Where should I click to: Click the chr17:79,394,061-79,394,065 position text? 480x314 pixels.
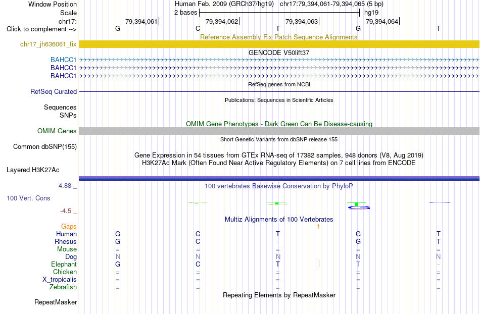tap(331, 4)
